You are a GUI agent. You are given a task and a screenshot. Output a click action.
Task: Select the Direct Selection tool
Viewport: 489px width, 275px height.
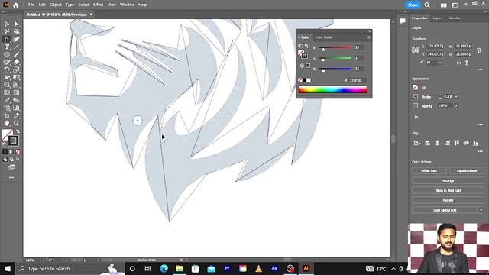pyautogui.click(x=16, y=24)
